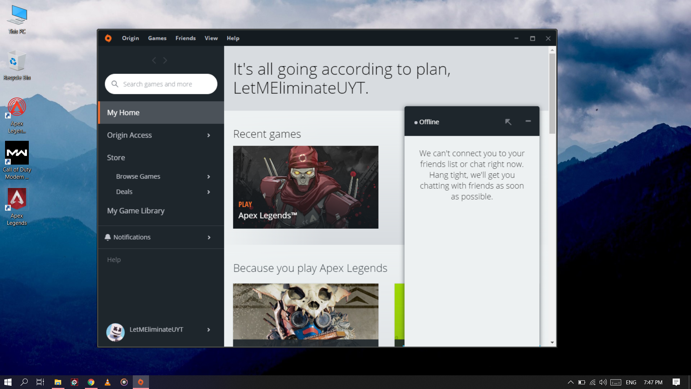This screenshot has height=389, width=691.
Task: Select the Recycle Bin desktop icon
Action: tap(17, 66)
